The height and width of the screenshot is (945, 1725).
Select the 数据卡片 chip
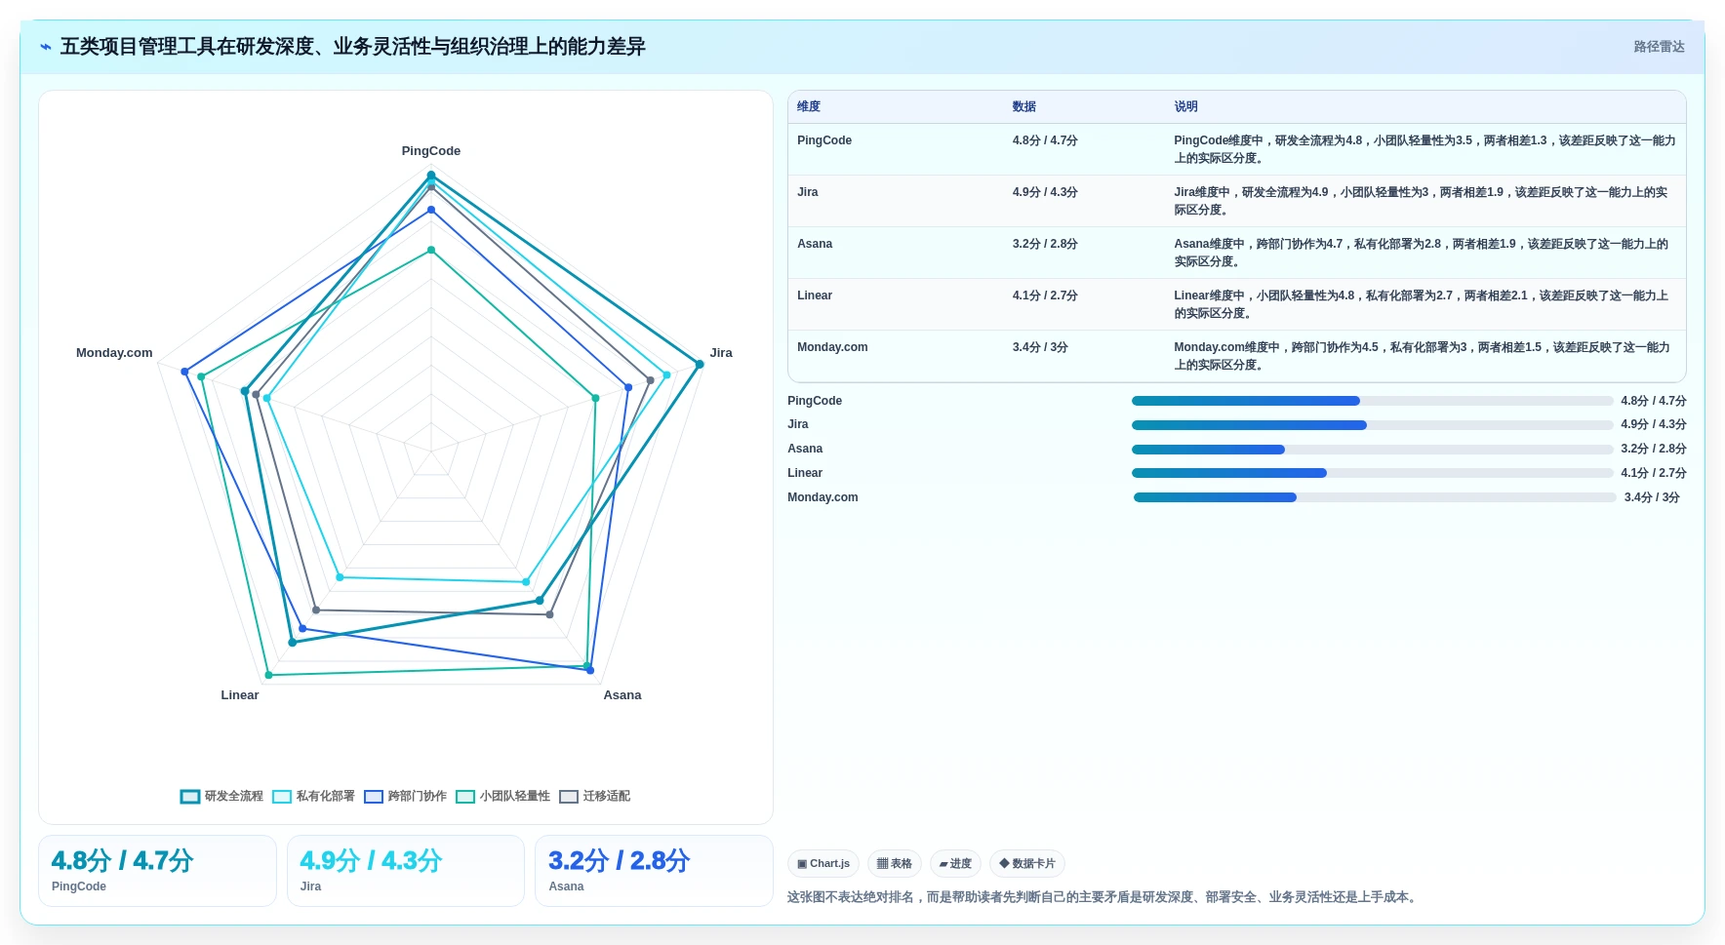(x=1027, y=864)
